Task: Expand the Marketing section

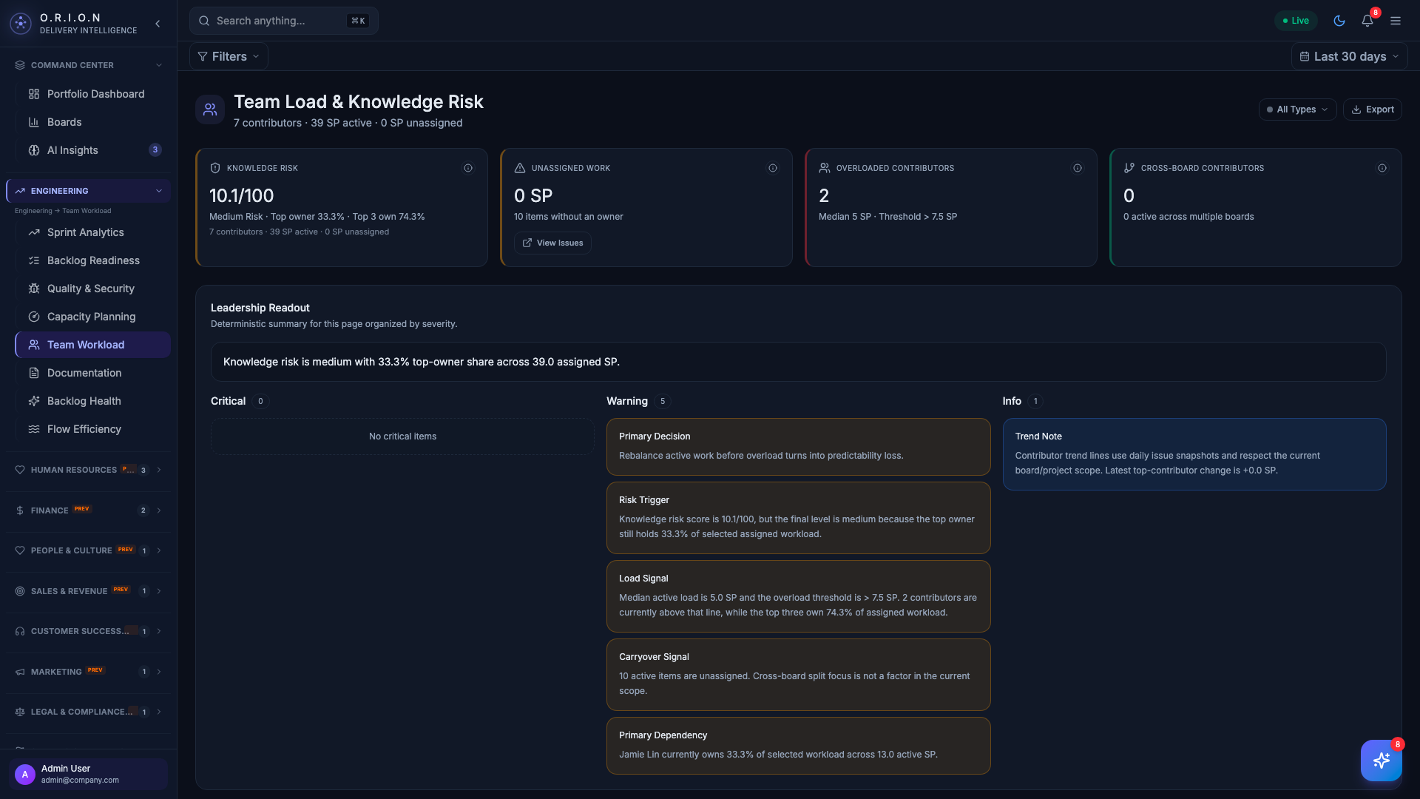Action: (x=89, y=672)
